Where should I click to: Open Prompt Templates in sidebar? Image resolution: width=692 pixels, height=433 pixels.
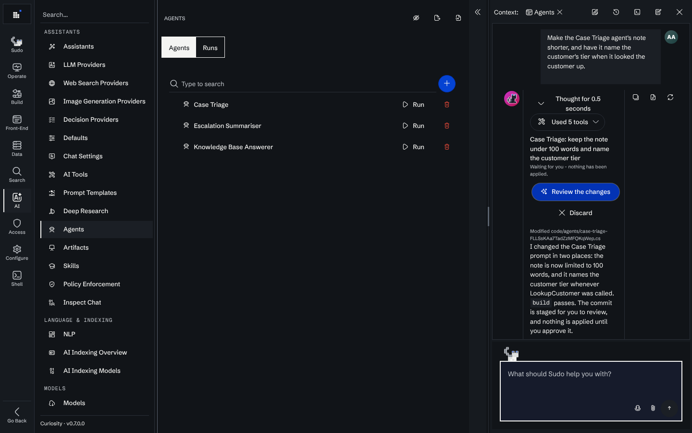(97, 193)
